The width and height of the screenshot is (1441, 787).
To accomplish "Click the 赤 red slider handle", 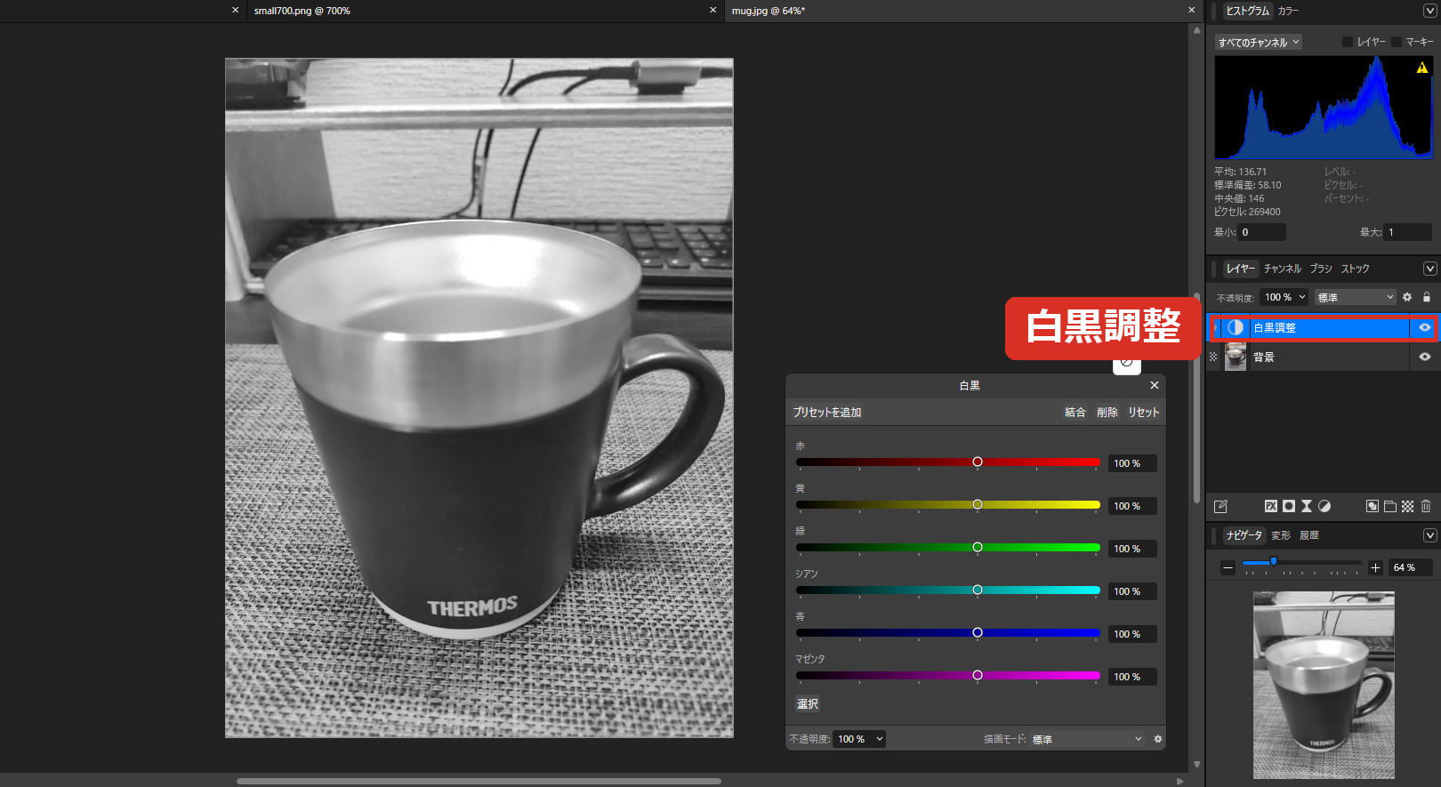I will (978, 462).
